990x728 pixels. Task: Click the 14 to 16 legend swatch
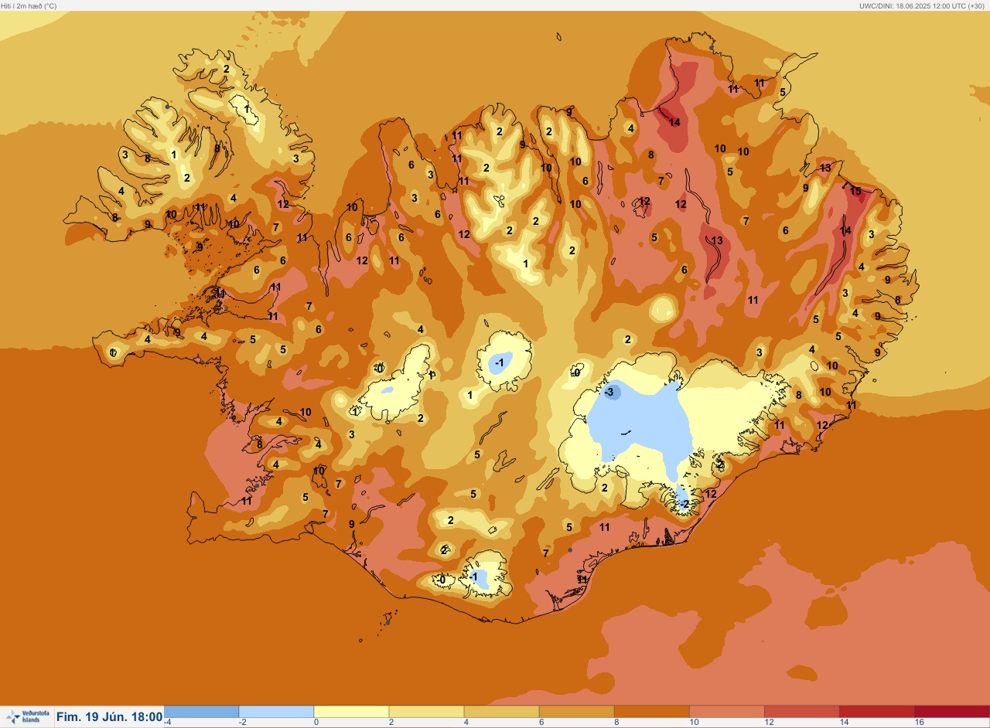pyautogui.click(x=876, y=711)
